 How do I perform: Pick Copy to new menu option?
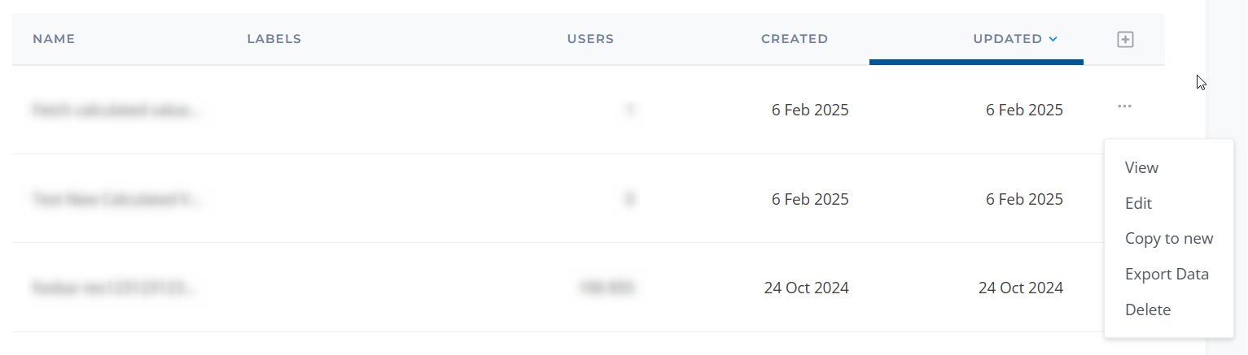(1169, 239)
